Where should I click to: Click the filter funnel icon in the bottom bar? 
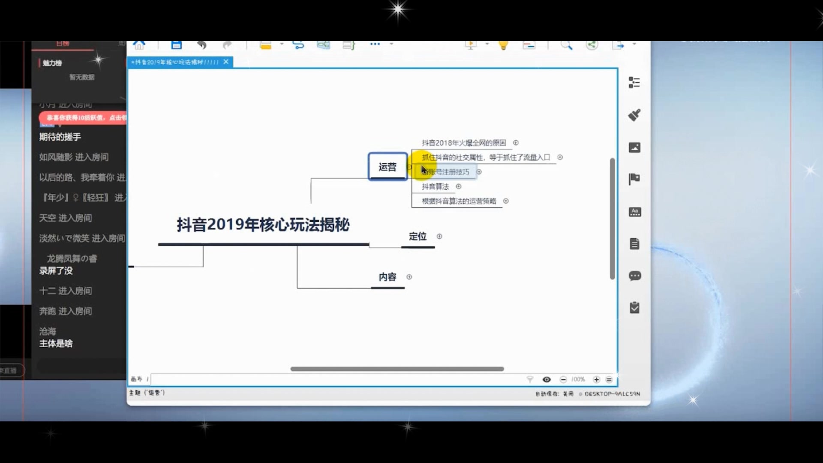pyautogui.click(x=530, y=379)
